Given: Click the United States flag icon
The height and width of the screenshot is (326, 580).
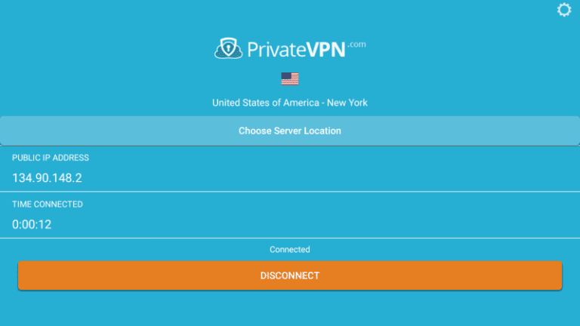Looking at the screenshot, I should [290, 78].
